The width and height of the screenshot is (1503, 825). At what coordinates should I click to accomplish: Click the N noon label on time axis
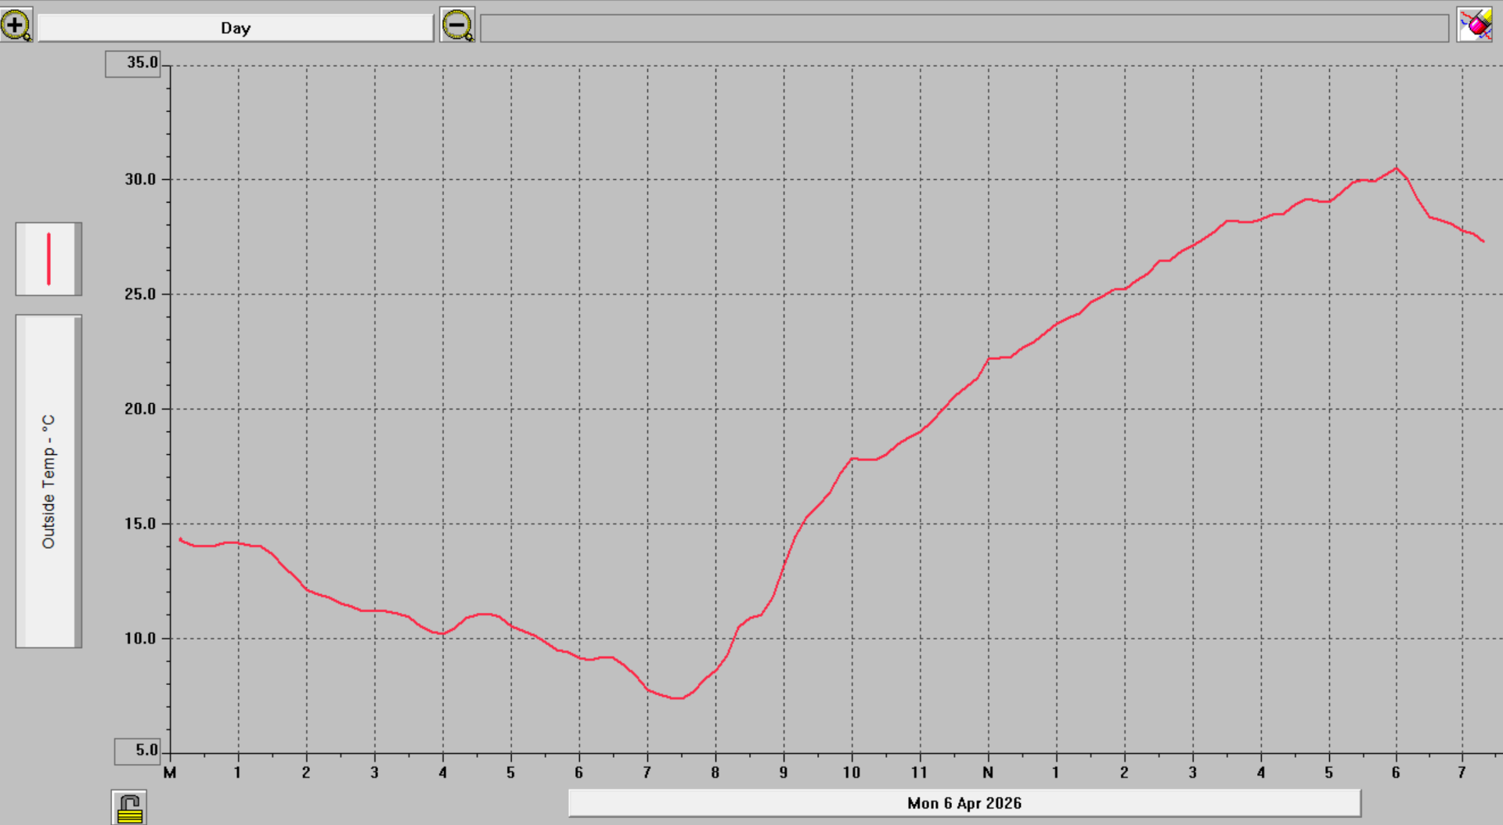pyautogui.click(x=988, y=773)
